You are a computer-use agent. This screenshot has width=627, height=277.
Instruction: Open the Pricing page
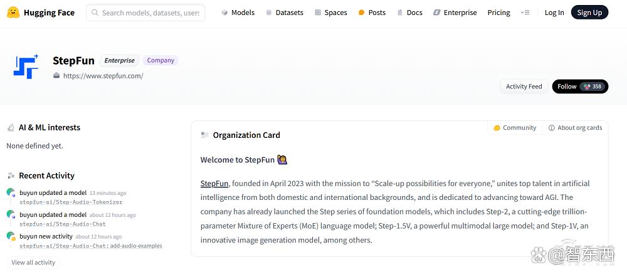coord(498,13)
